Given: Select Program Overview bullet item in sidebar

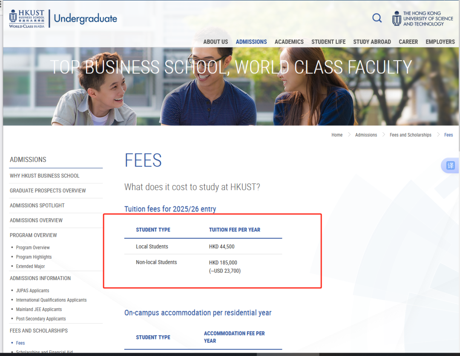Looking at the screenshot, I should click(33, 248).
